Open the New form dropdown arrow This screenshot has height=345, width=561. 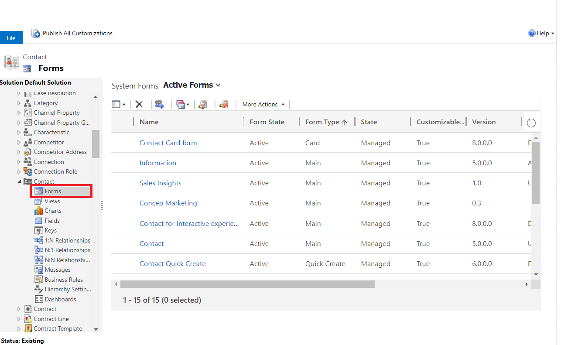point(124,105)
